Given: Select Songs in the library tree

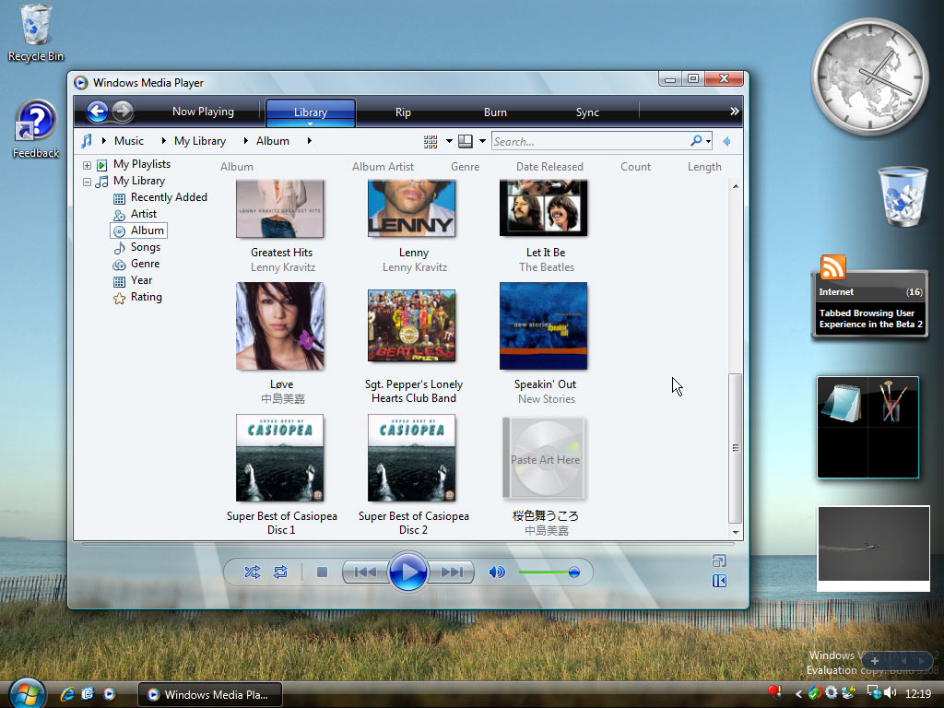Looking at the screenshot, I should [x=145, y=247].
